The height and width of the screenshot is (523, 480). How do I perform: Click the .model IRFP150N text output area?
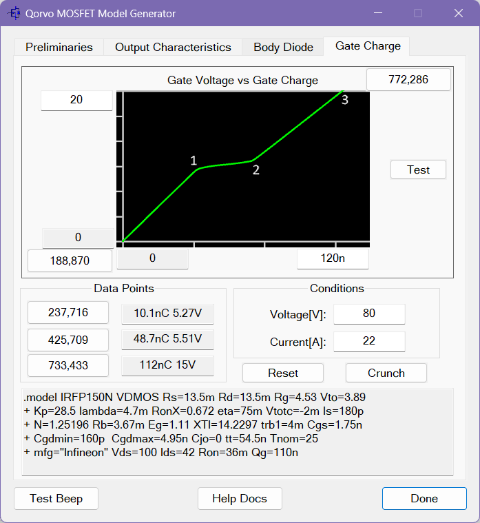[x=238, y=432]
